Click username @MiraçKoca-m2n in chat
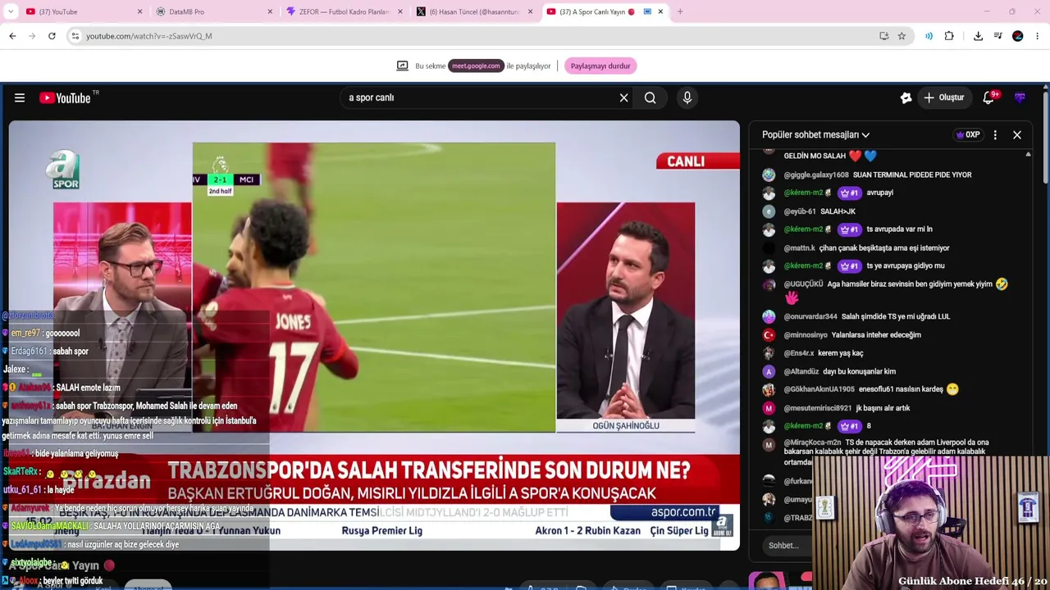Screen dimensions: 1050x590 coord(812,442)
